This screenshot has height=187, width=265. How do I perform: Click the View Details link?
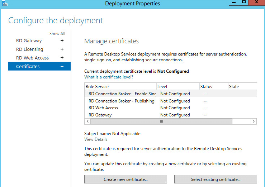[96, 139]
